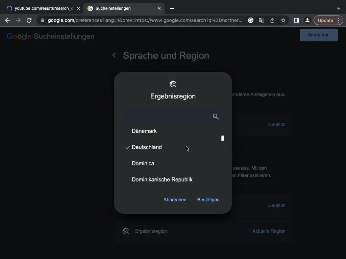Click Bestätigen to confirm the region
This screenshot has width=346, height=259.
[x=208, y=200]
